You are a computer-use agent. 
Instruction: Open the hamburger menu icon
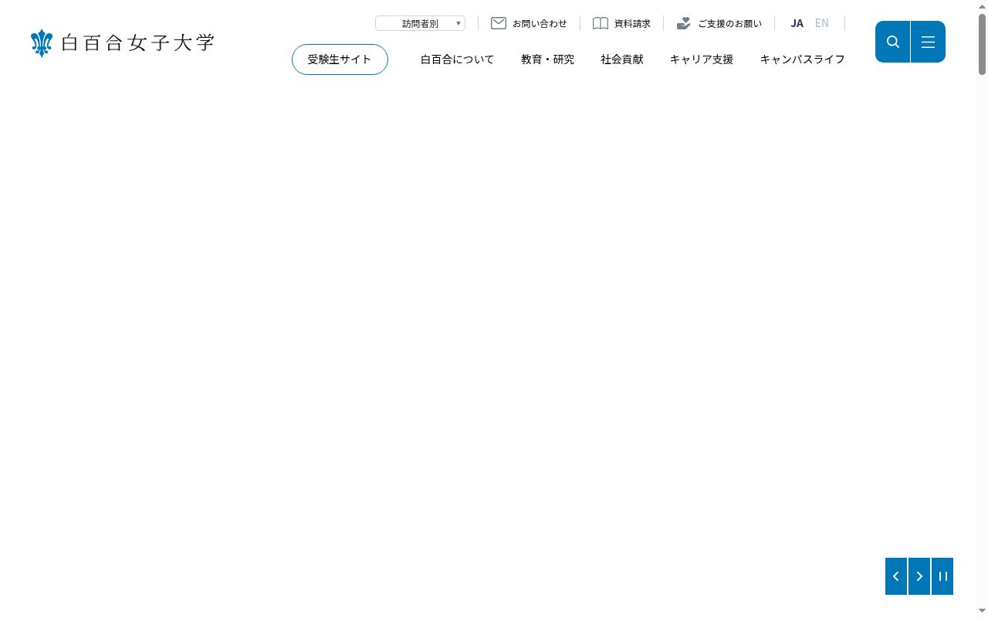point(929,42)
